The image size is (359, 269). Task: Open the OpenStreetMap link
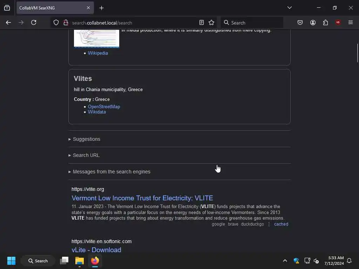click(x=104, y=106)
